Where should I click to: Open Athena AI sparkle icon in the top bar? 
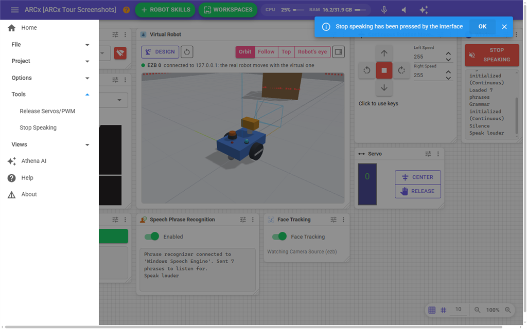pyautogui.click(x=424, y=10)
